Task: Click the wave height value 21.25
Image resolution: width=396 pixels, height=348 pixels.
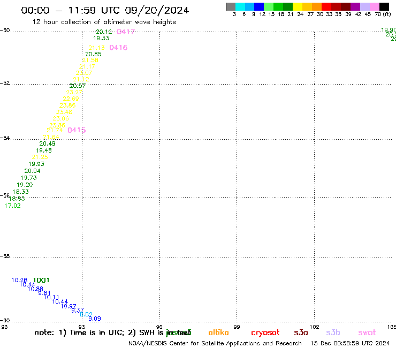Action: pyautogui.click(x=40, y=157)
